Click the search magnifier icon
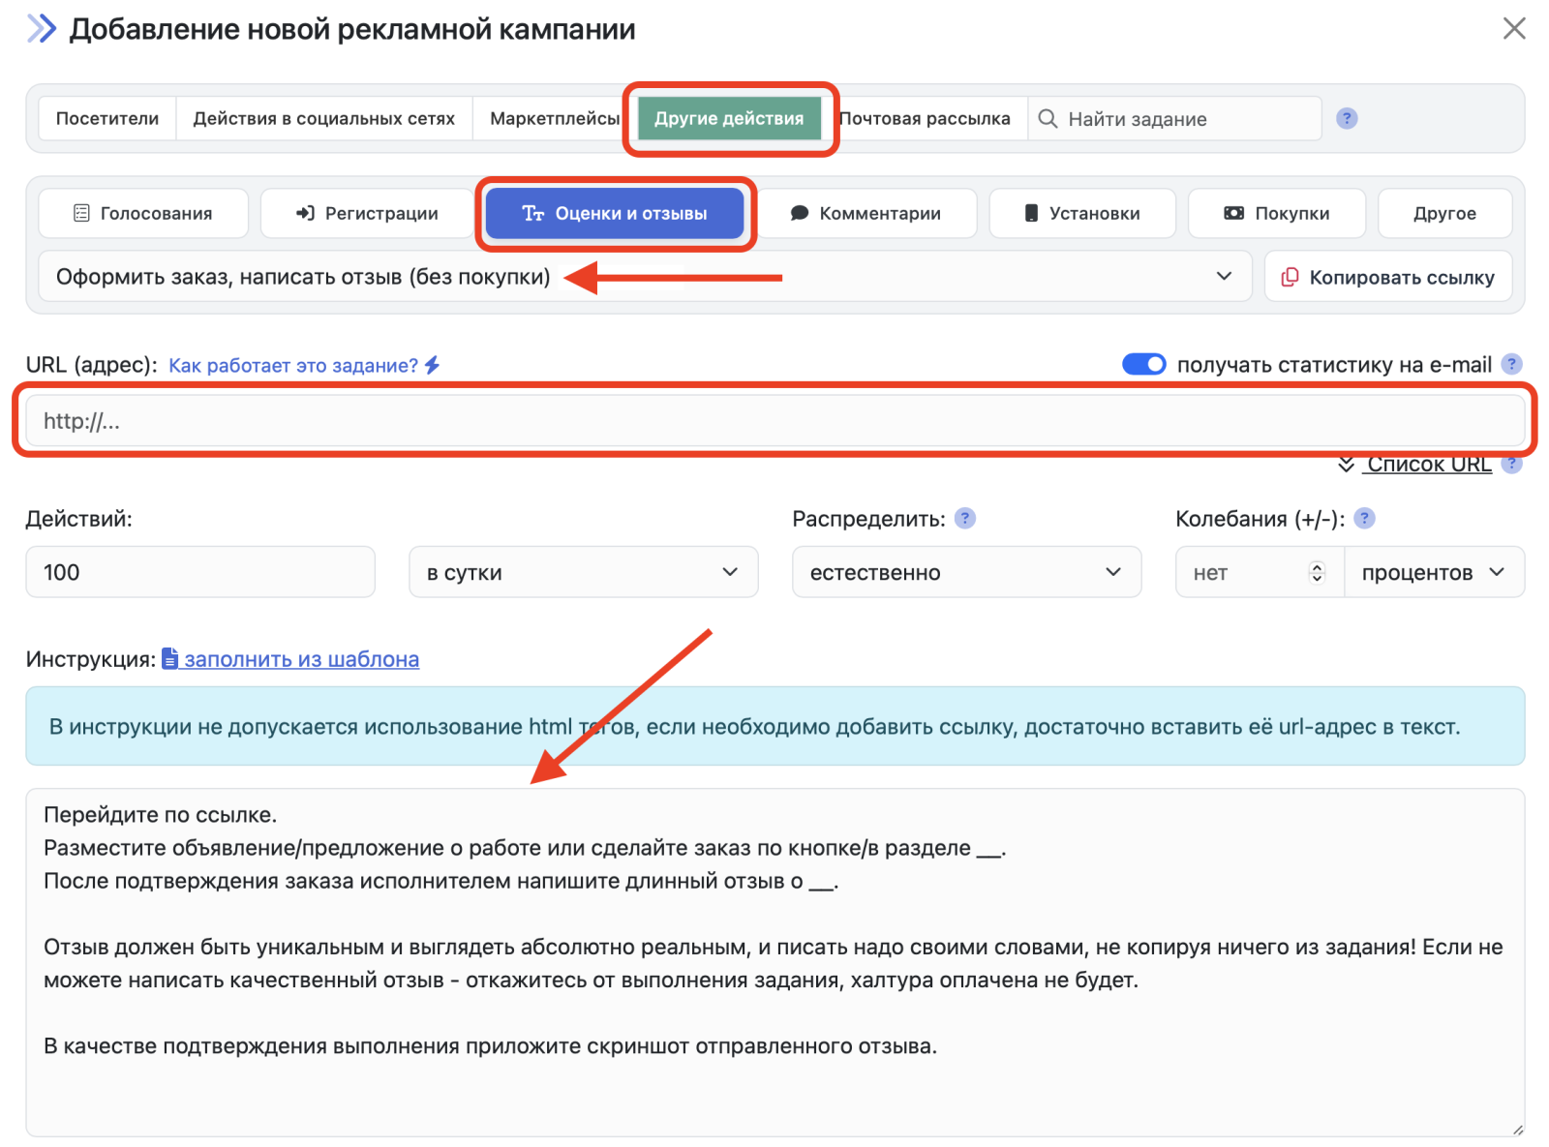 tap(1048, 118)
